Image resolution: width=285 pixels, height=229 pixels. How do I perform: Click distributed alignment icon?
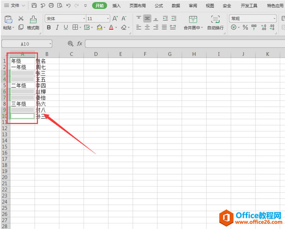[x=173, y=27]
